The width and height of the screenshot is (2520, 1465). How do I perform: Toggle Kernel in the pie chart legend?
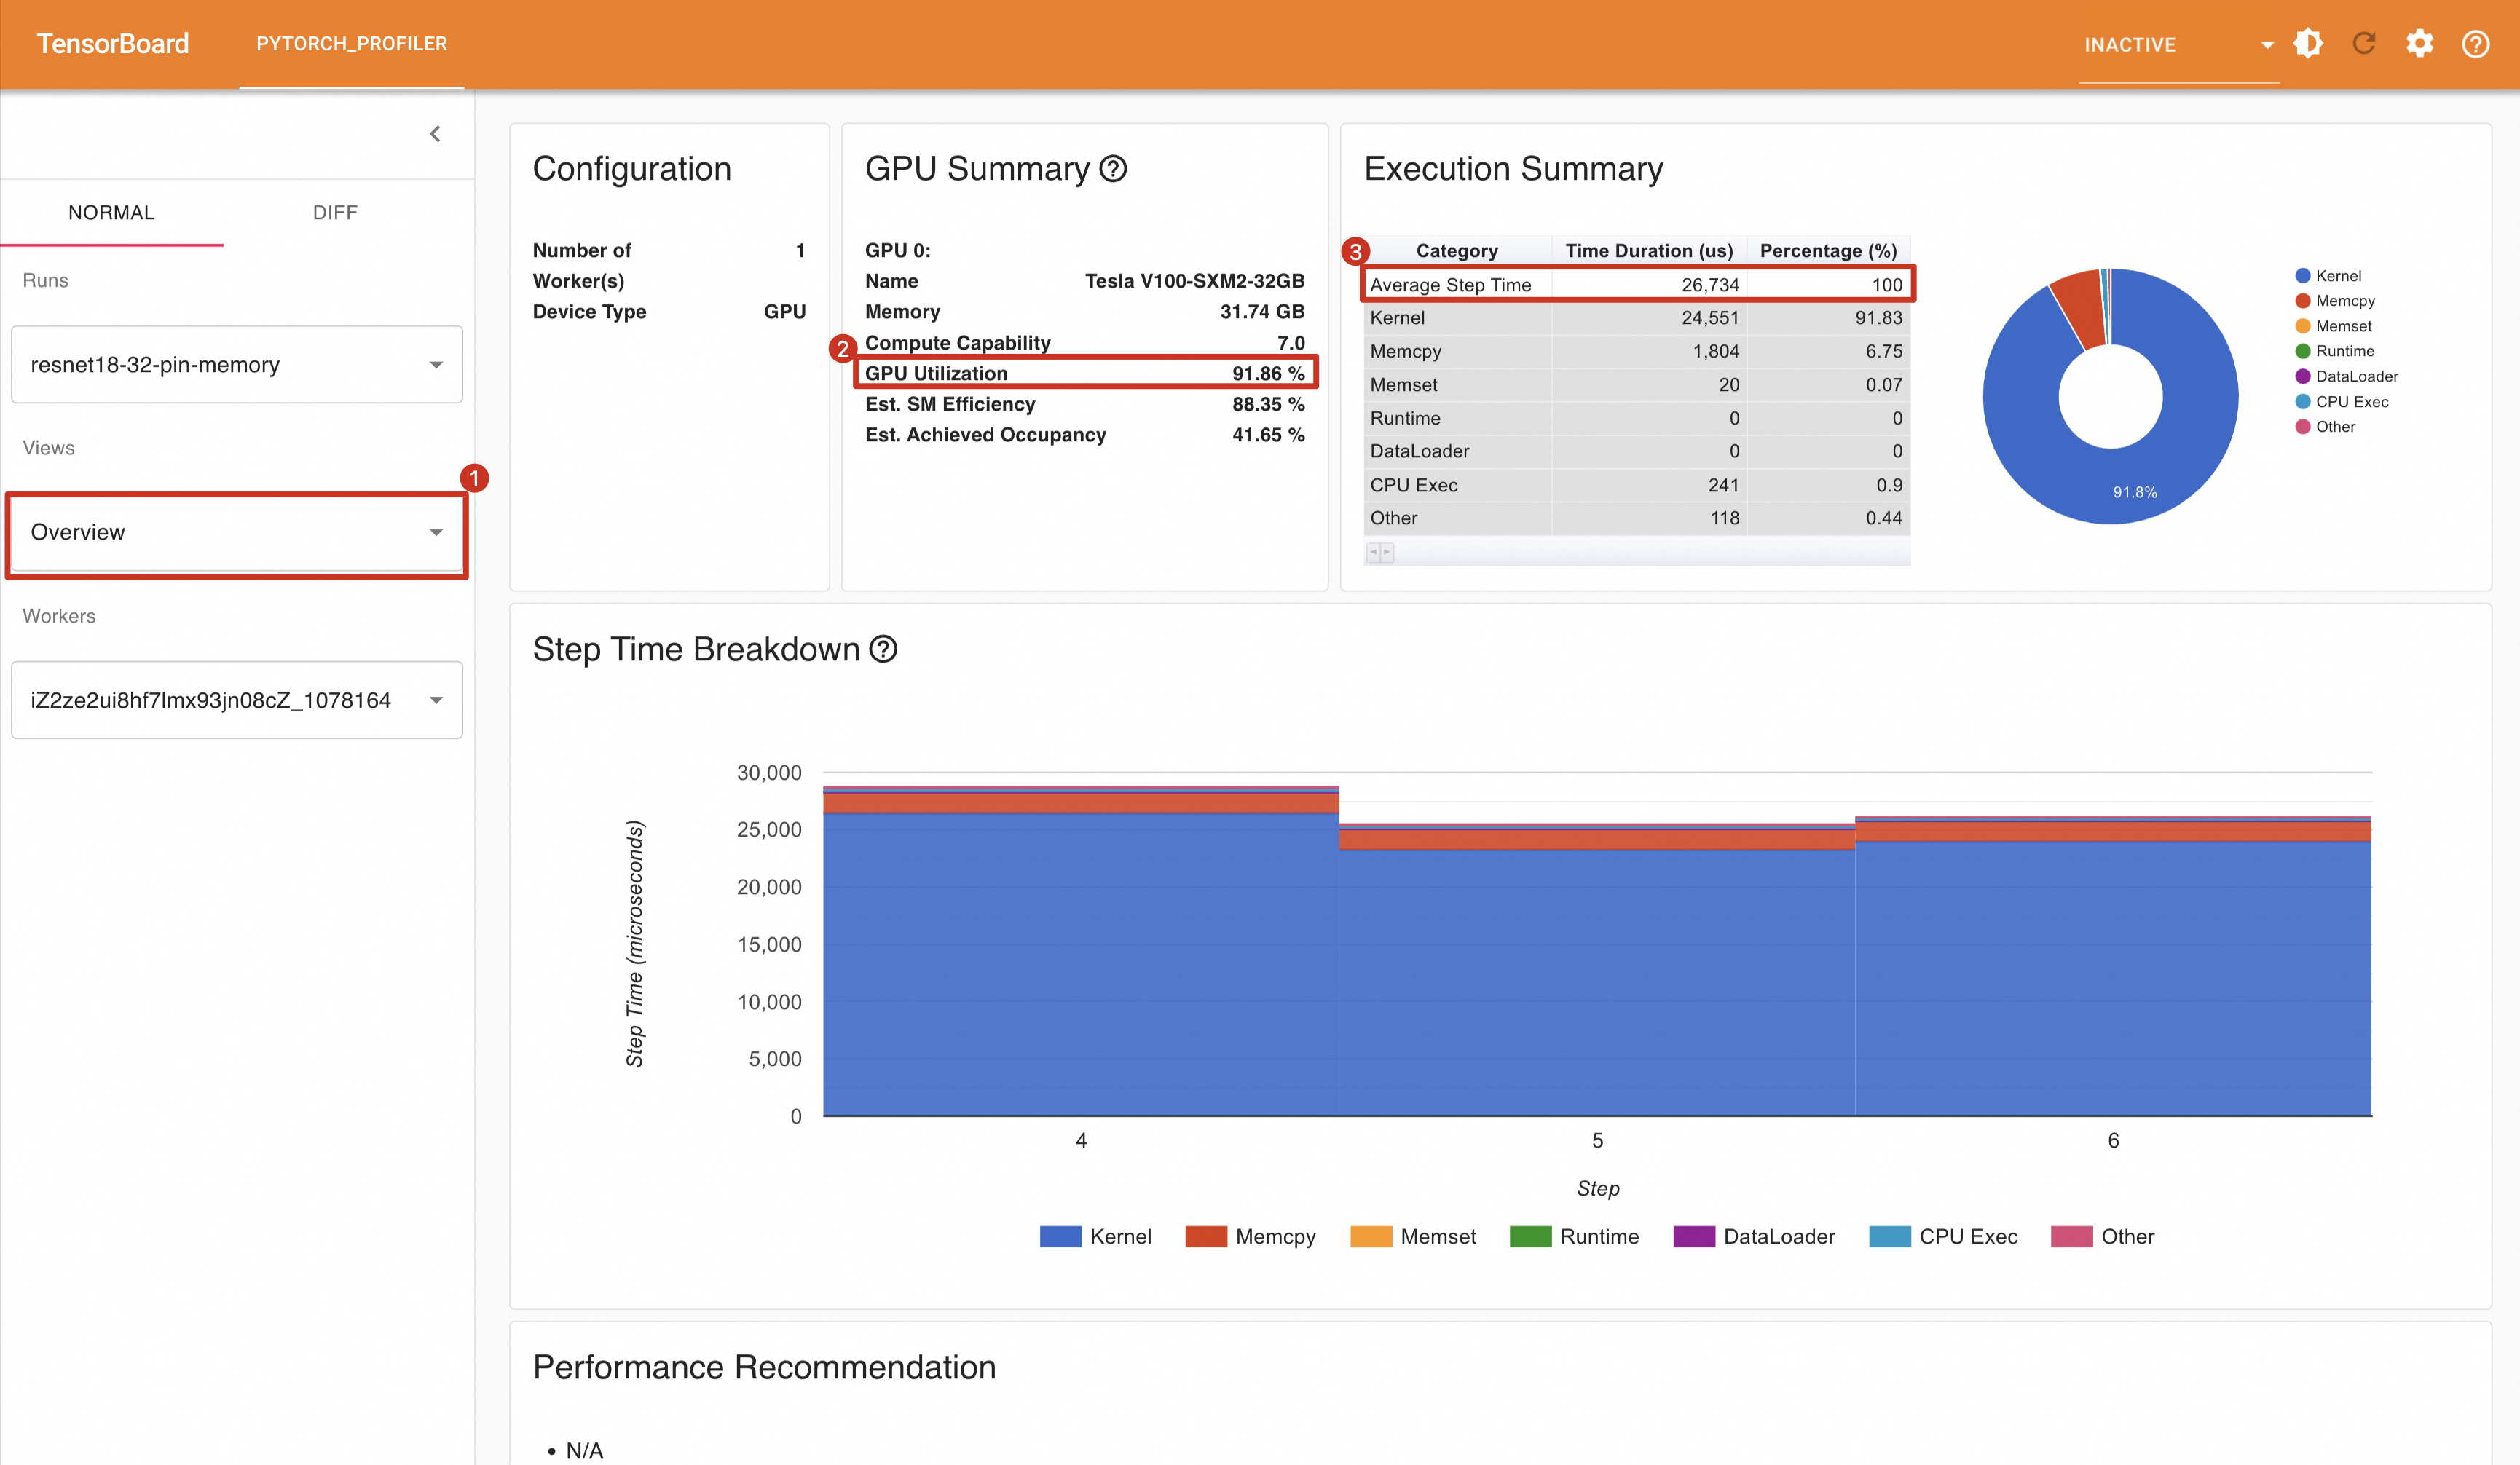[x=2328, y=276]
